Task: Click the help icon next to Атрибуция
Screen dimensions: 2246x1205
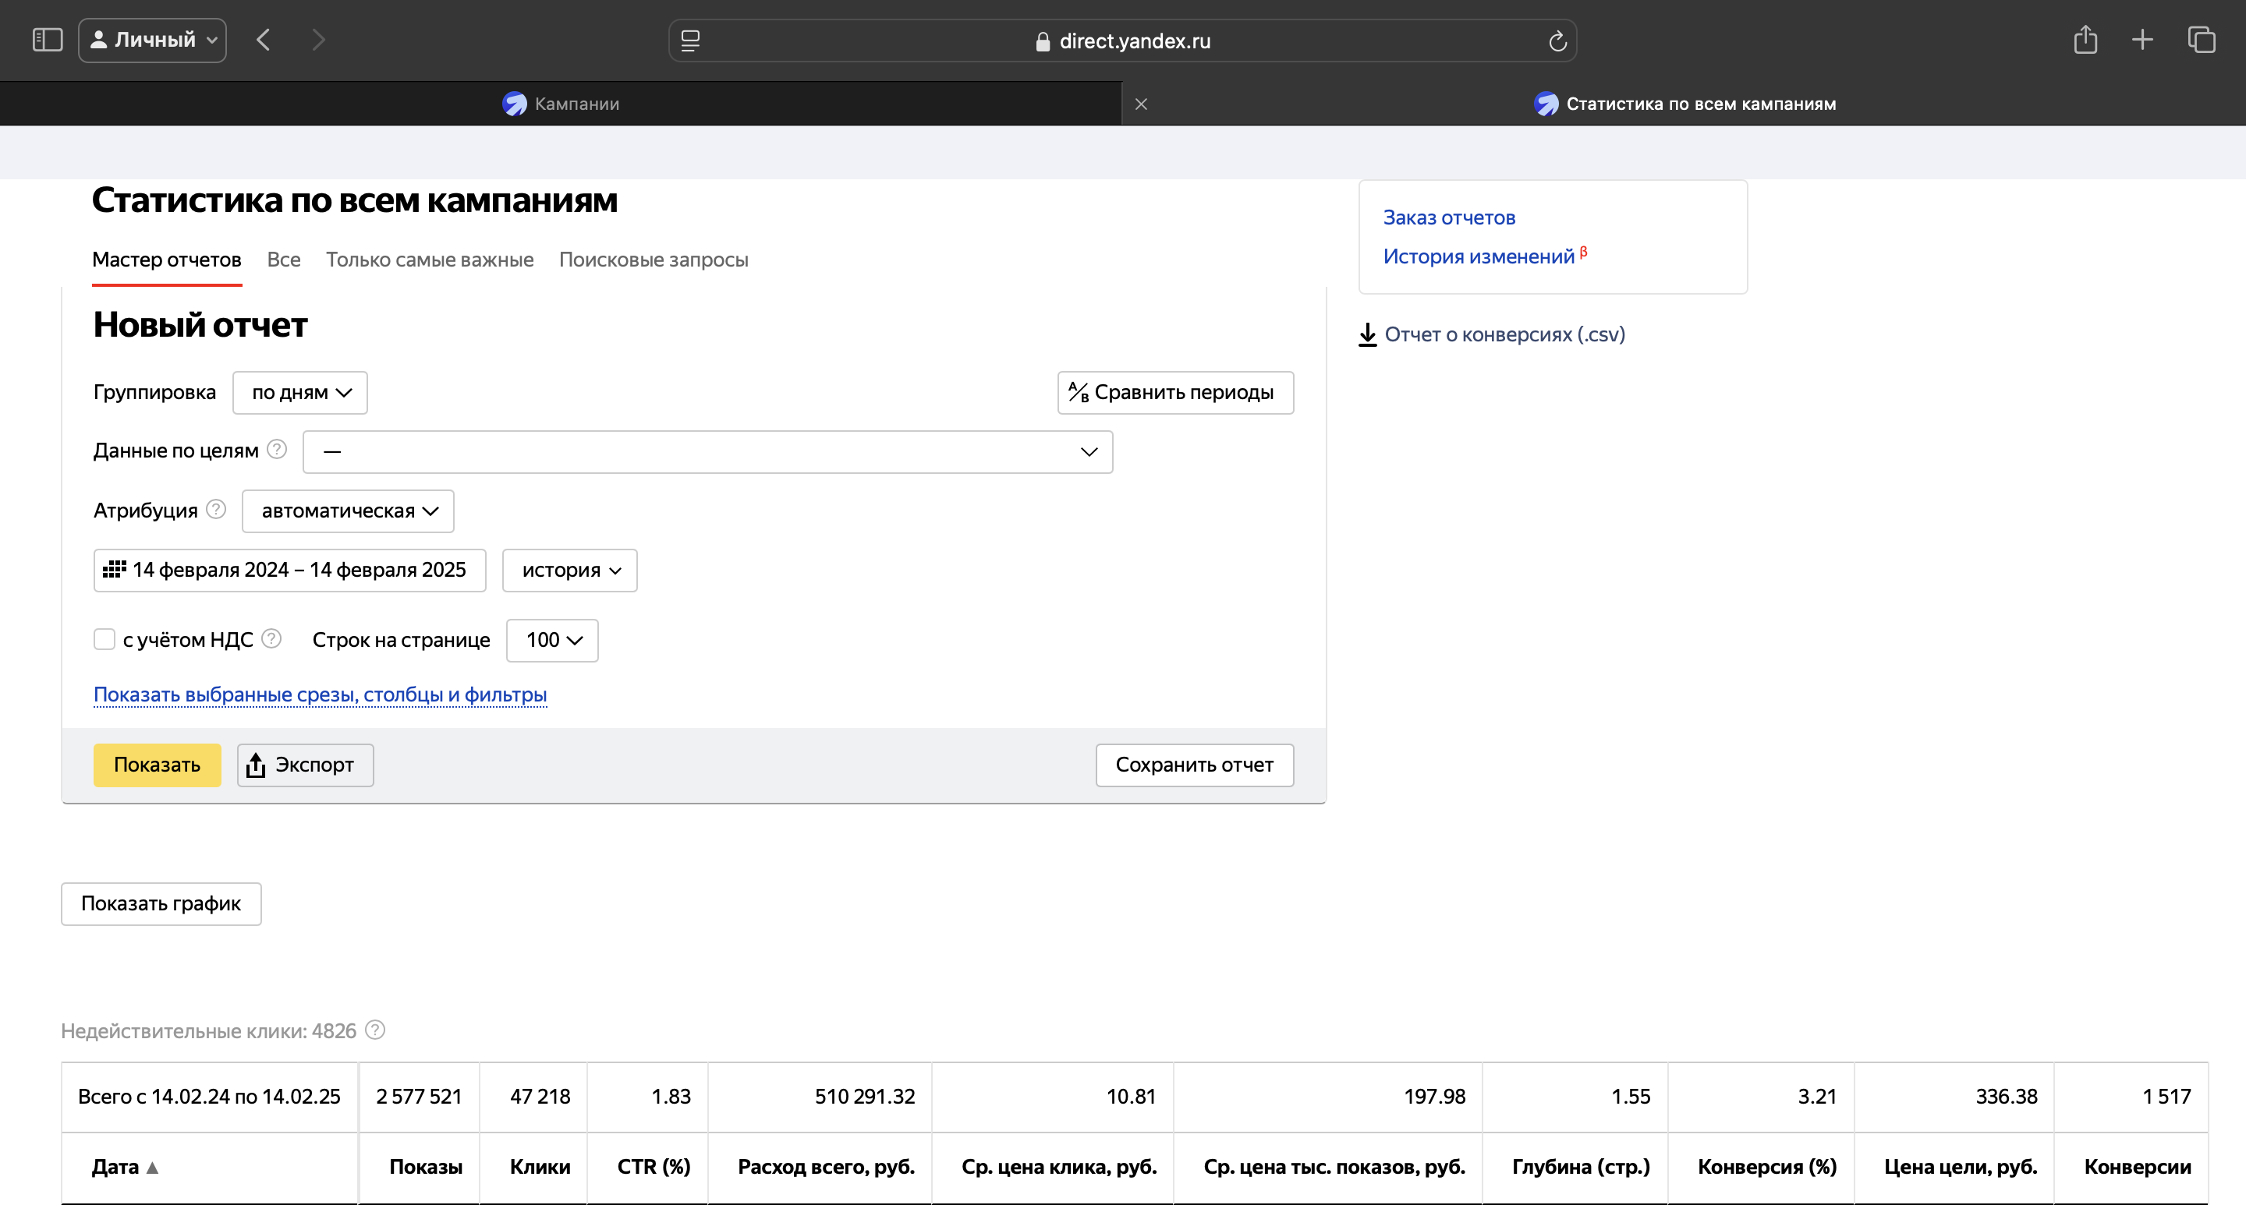Action: (214, 510)
